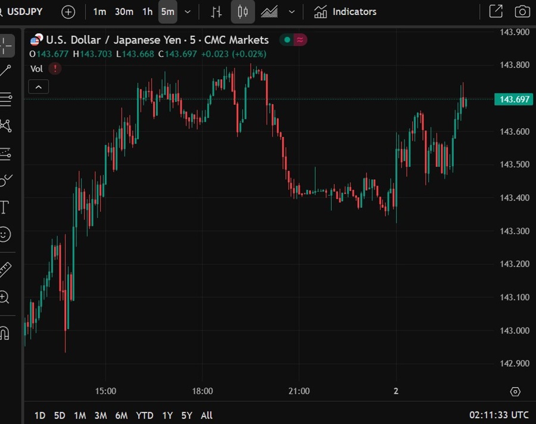
Task: Click the 143.697 current price label
Action: (513, 99)
